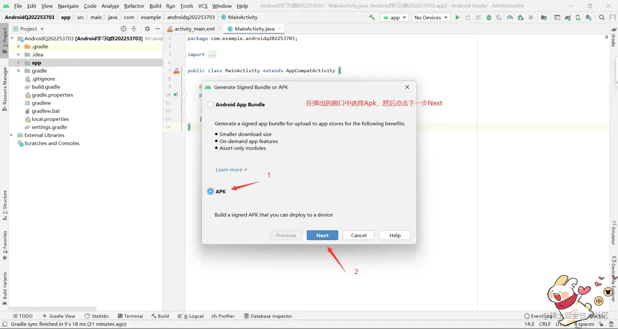Close the activity_main.xml tab with its x
The image size is (618, 329).
[x=219, y=29]
